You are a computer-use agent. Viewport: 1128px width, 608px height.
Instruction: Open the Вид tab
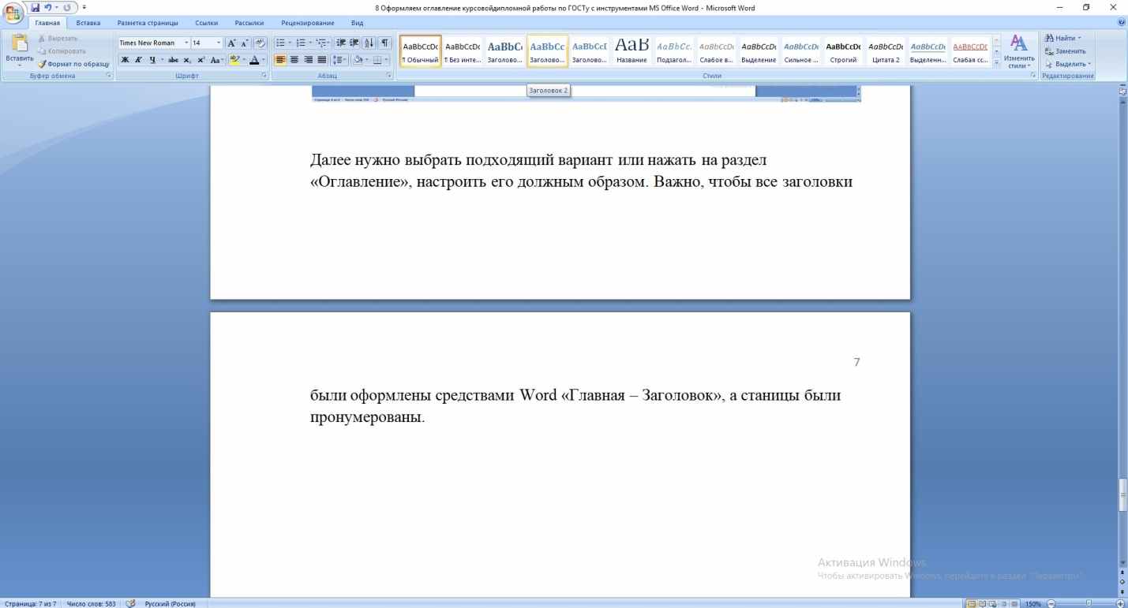point(357,23)
